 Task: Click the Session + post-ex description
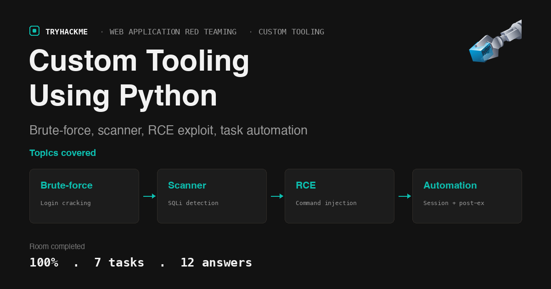coord(454,203)
